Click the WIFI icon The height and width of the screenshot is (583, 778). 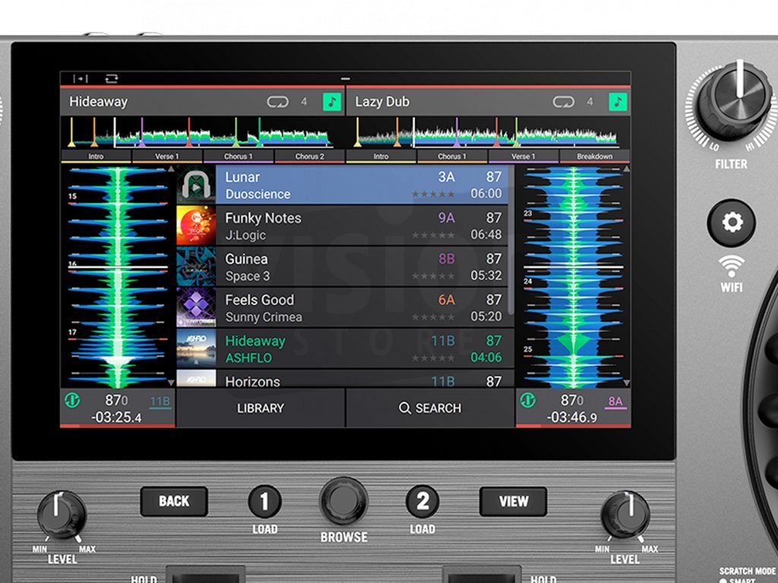pyautogui.click(x=732, y=266)
